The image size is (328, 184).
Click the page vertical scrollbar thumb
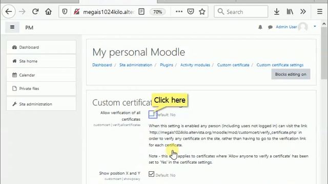324,53
